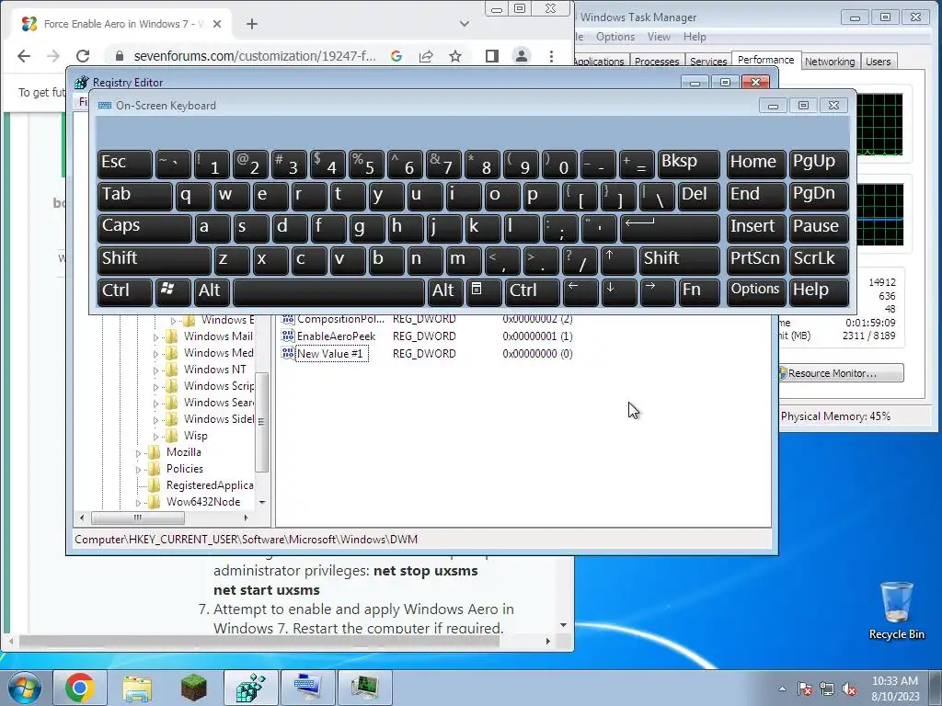This screenshot has width=942, height=706.
Task: Click the Bksp key on the On-Screen Keyboard
Action: pos(688,164)
